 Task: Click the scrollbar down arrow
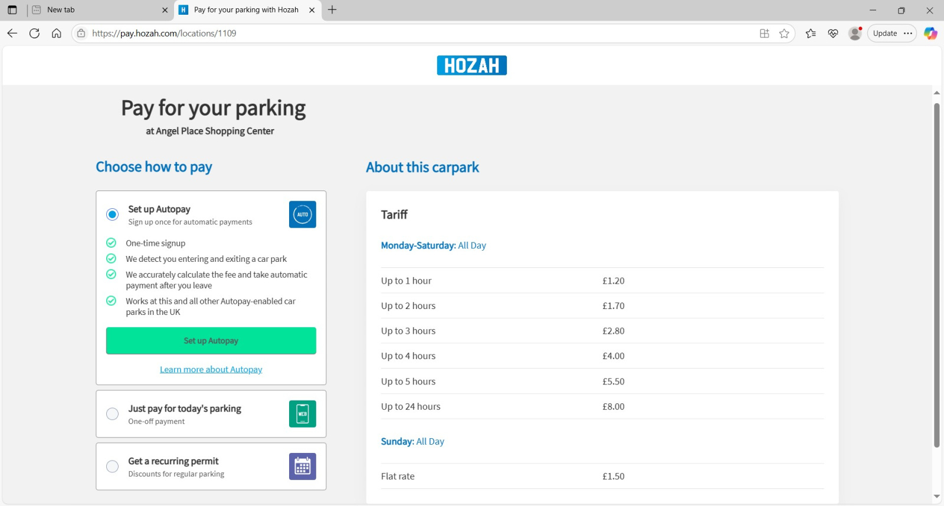pos(936,497)
